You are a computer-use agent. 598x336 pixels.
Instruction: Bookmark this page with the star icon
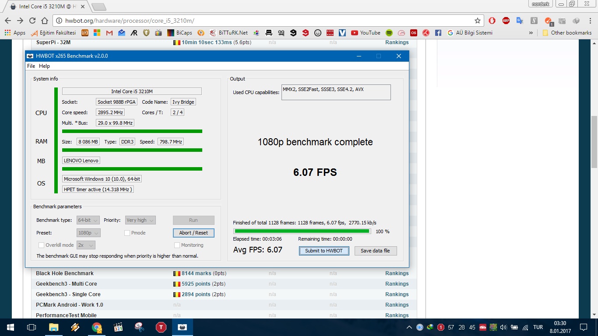tap(478, 21)
